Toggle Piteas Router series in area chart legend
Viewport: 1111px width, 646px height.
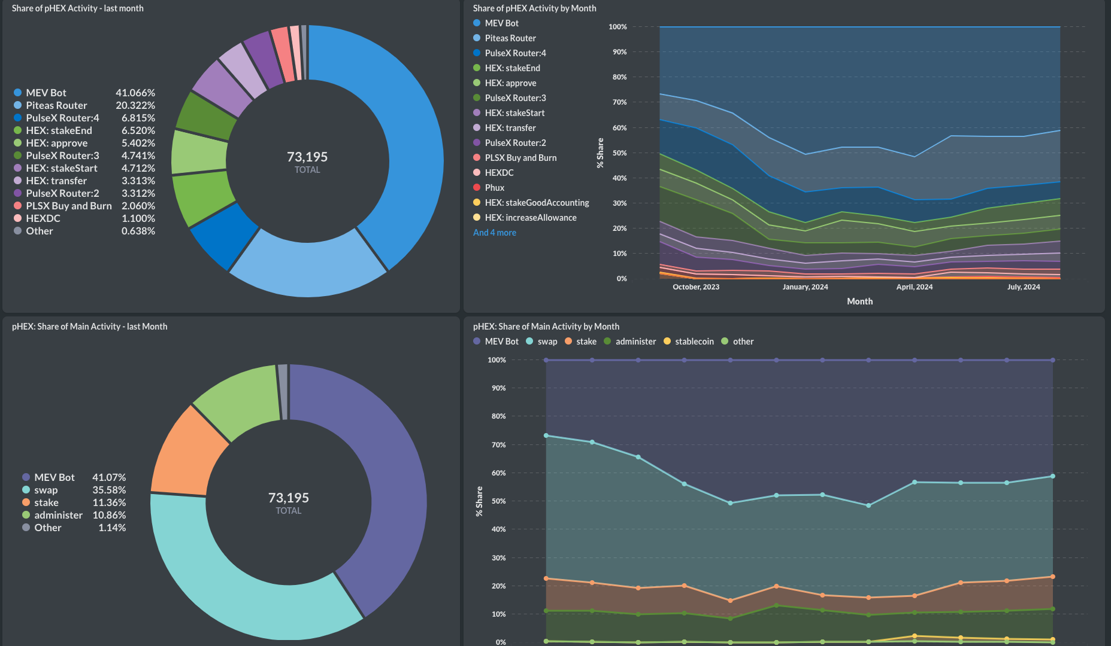pos(504,38)
